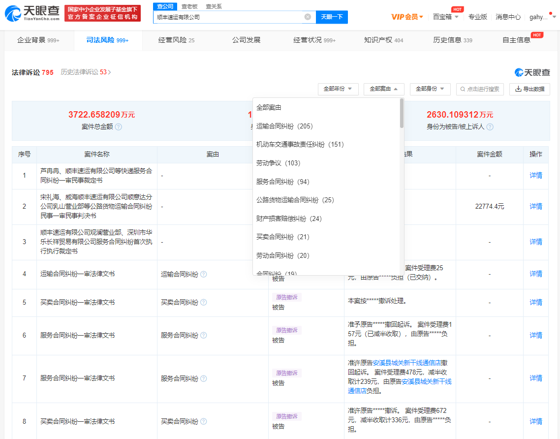
Task: Open 详情 for row 1 case
Action: pyautogui.click(x=536, y=175)
